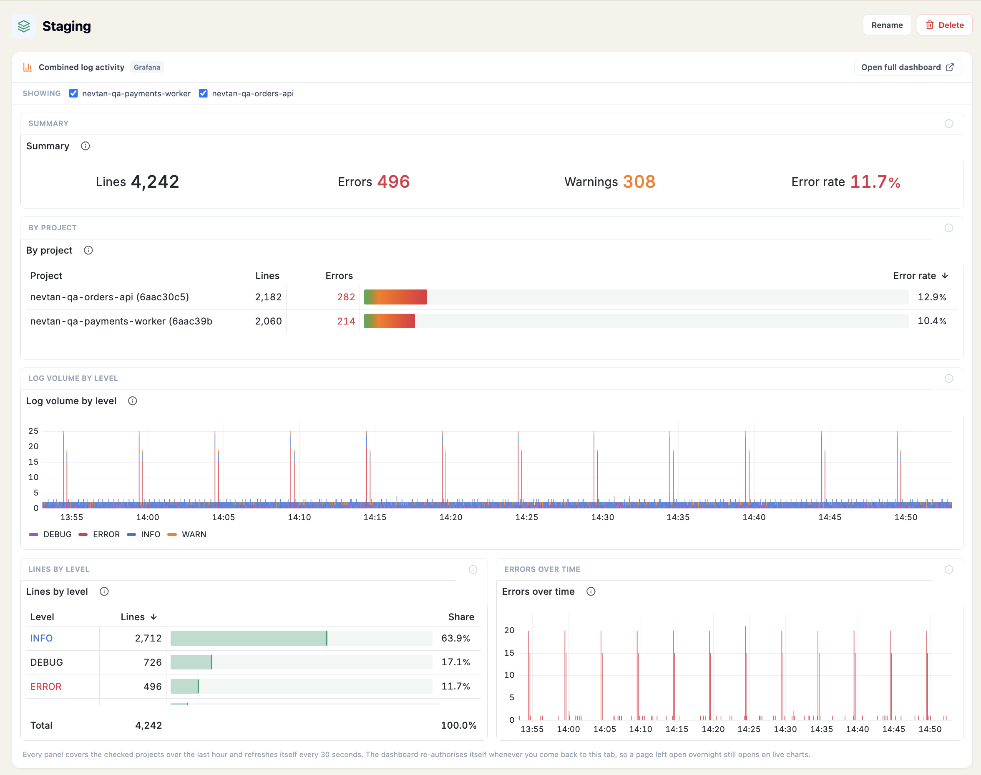
Task: Click the INFO level link in table
Action: [x=41, y=639]
